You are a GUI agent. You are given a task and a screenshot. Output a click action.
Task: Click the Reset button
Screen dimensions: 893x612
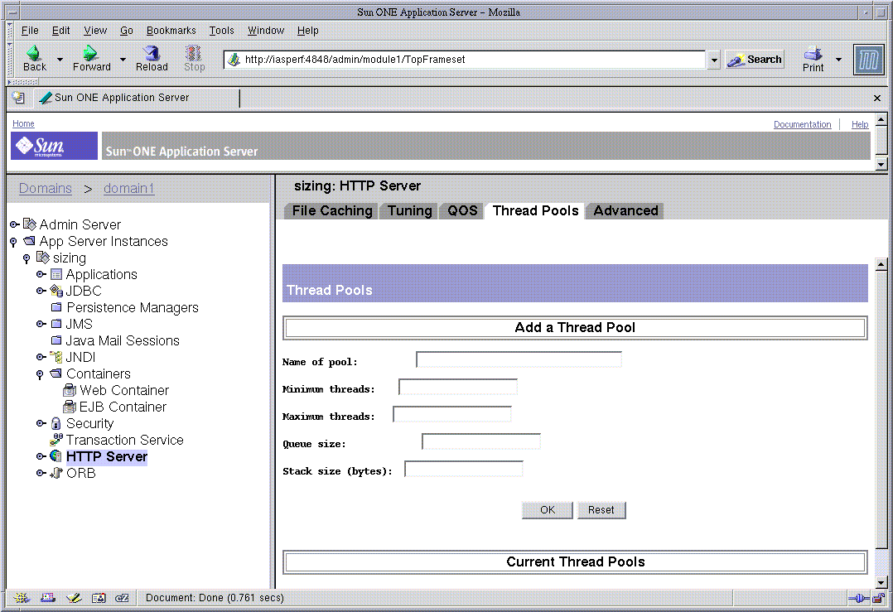pyautogui.click(x=601, y=510)
